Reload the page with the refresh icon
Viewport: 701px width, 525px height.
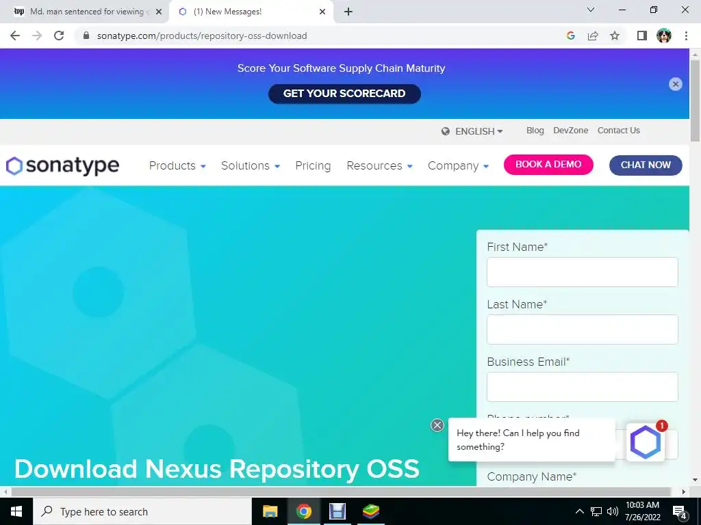tap(59, 36)
